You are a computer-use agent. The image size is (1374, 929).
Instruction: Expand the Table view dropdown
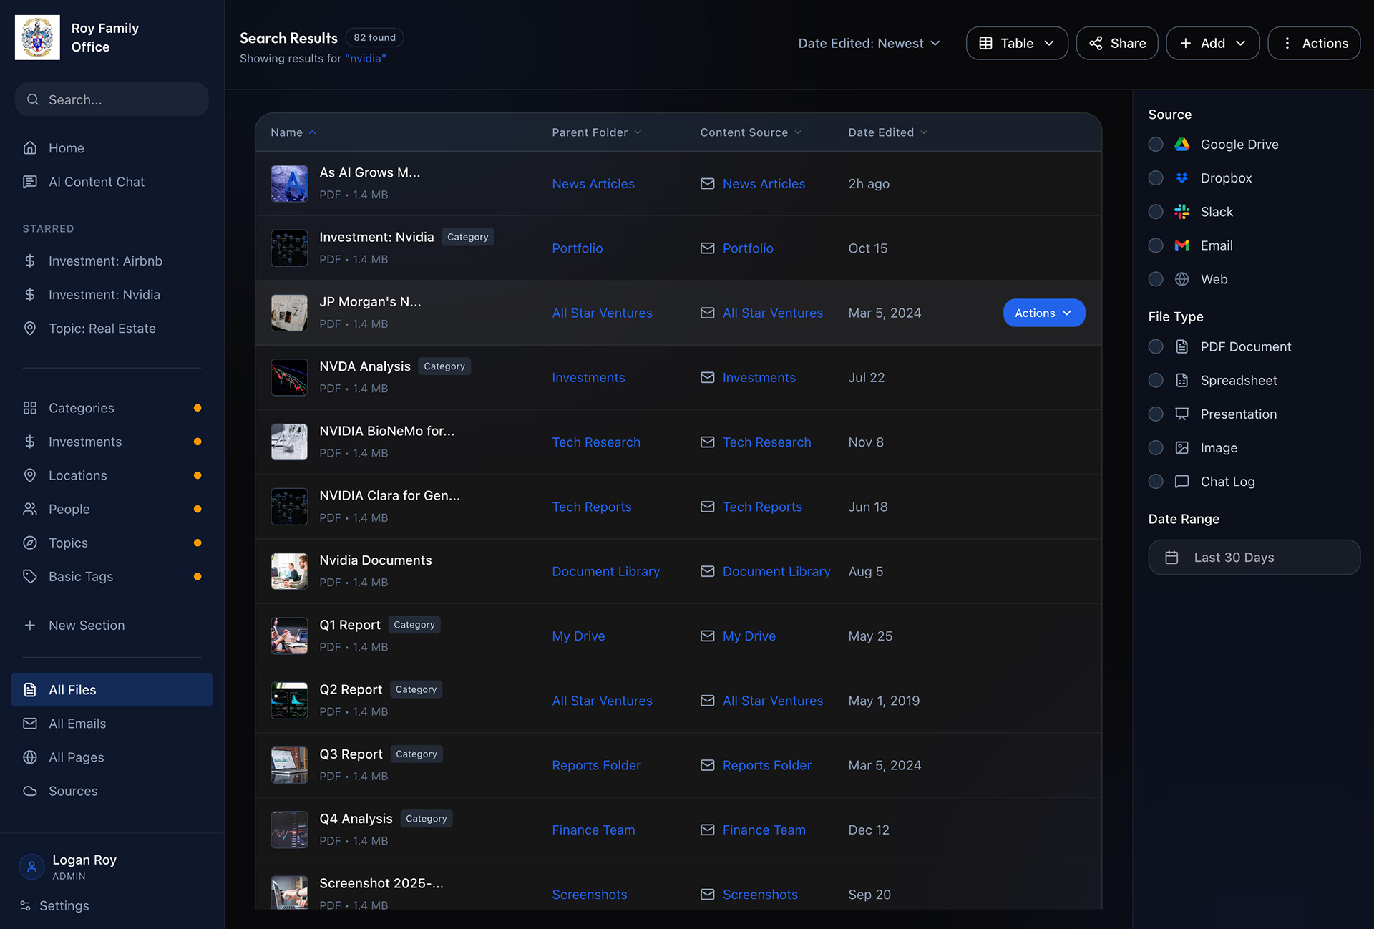point(1016,43)
